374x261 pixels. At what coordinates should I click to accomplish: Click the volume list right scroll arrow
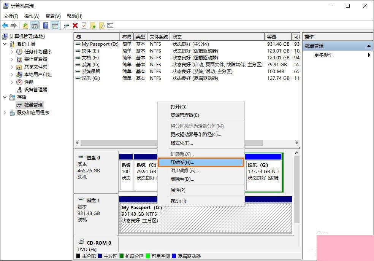[297, 143]
